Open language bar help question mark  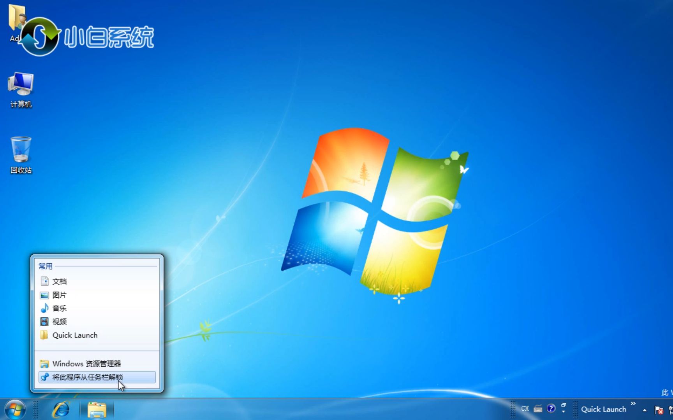point(551,408)
